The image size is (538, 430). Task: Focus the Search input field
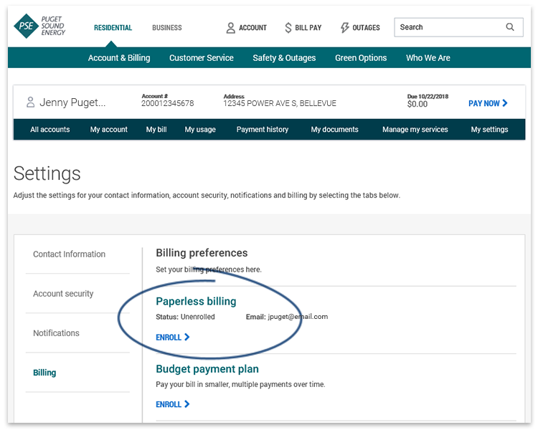click(x=458, y=27)
